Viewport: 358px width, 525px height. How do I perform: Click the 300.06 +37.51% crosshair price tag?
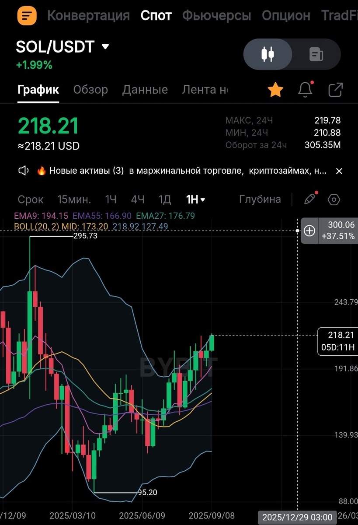(x=337, y=231)
